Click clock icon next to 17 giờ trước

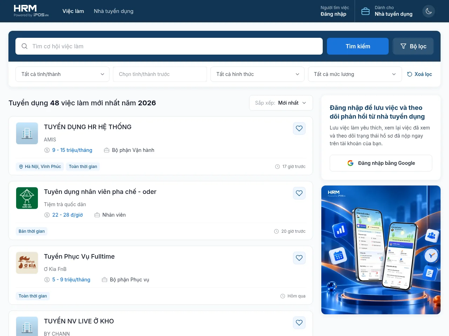click(x=277, y=167)
